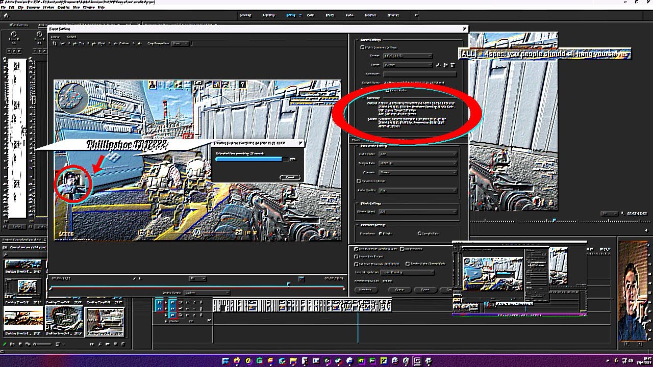
Task: Click the highlighted Premiere Pro taskbar icon
Action: [x=417, y=361]
